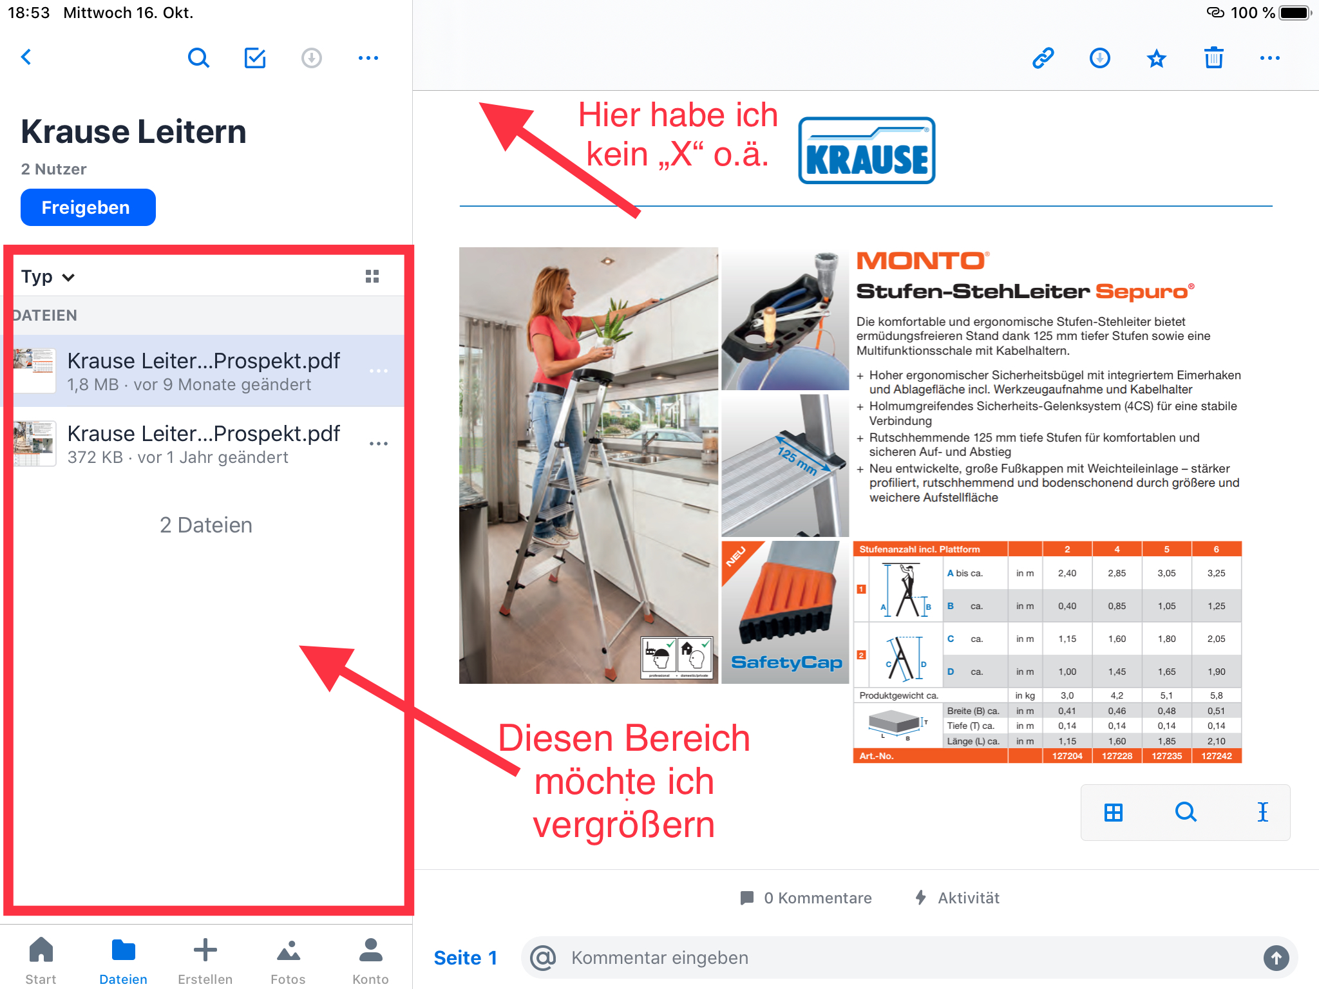Activate the multi-select checkmark icon

click(255, 58)
